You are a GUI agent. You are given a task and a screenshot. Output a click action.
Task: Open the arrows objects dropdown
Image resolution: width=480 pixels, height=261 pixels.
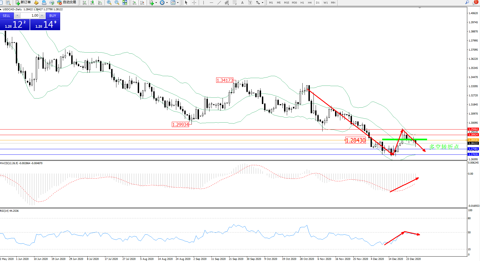coord(262,3)
